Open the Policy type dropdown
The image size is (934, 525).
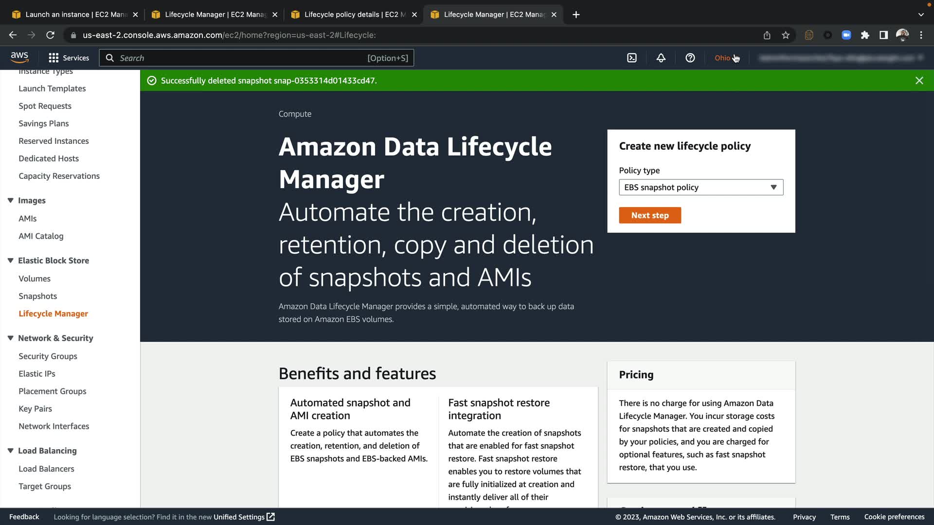pyautogui.click(x=700, y=187)
